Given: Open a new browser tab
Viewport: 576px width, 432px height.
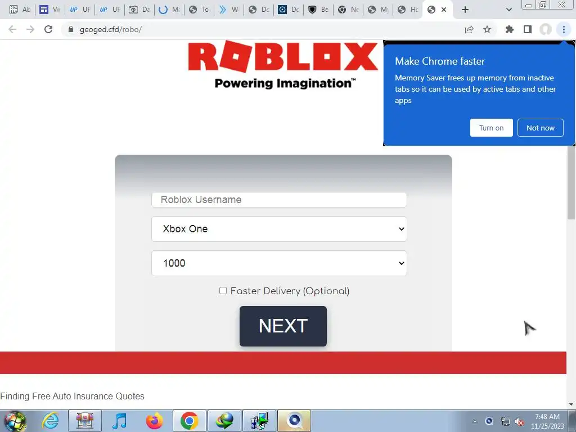Looking at the screenshot, I should point(465,10).
